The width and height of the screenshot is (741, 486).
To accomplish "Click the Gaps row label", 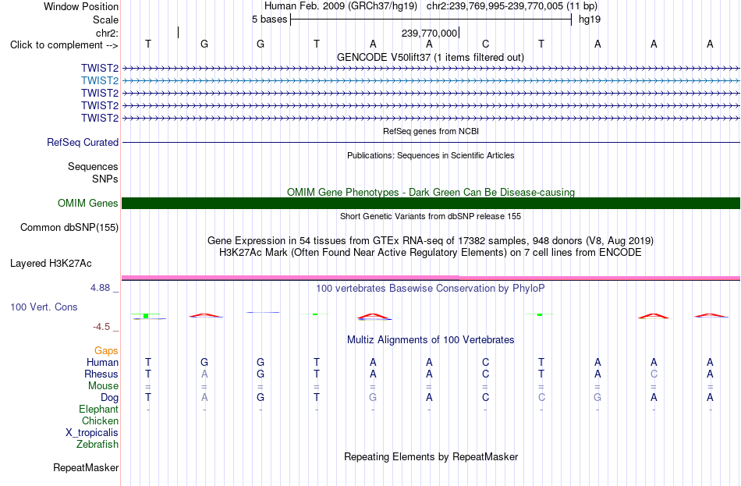I will (106, 351).
